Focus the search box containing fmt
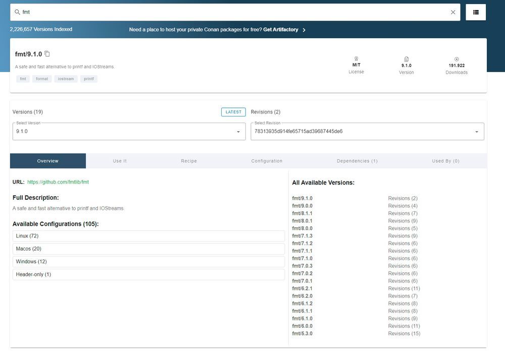The width and height of the screenshot is (505, 360). pos(235,12)
